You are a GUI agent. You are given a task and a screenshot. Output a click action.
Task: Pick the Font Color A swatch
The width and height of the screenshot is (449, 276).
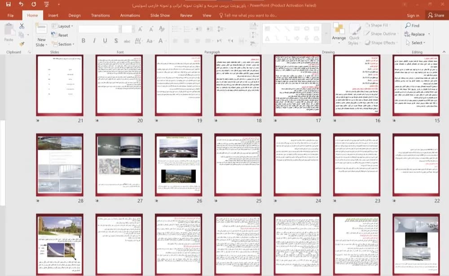point(161,41)
